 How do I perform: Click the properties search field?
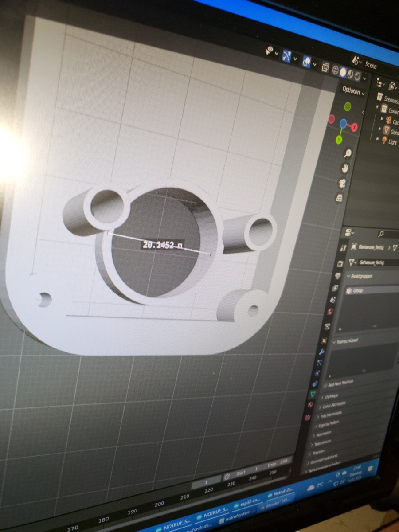click(387, 234)
